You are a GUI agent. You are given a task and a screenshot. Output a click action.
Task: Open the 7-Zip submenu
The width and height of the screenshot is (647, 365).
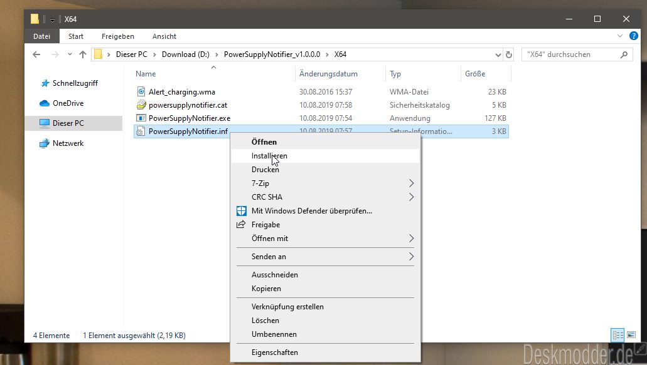[x=325, y=183]
